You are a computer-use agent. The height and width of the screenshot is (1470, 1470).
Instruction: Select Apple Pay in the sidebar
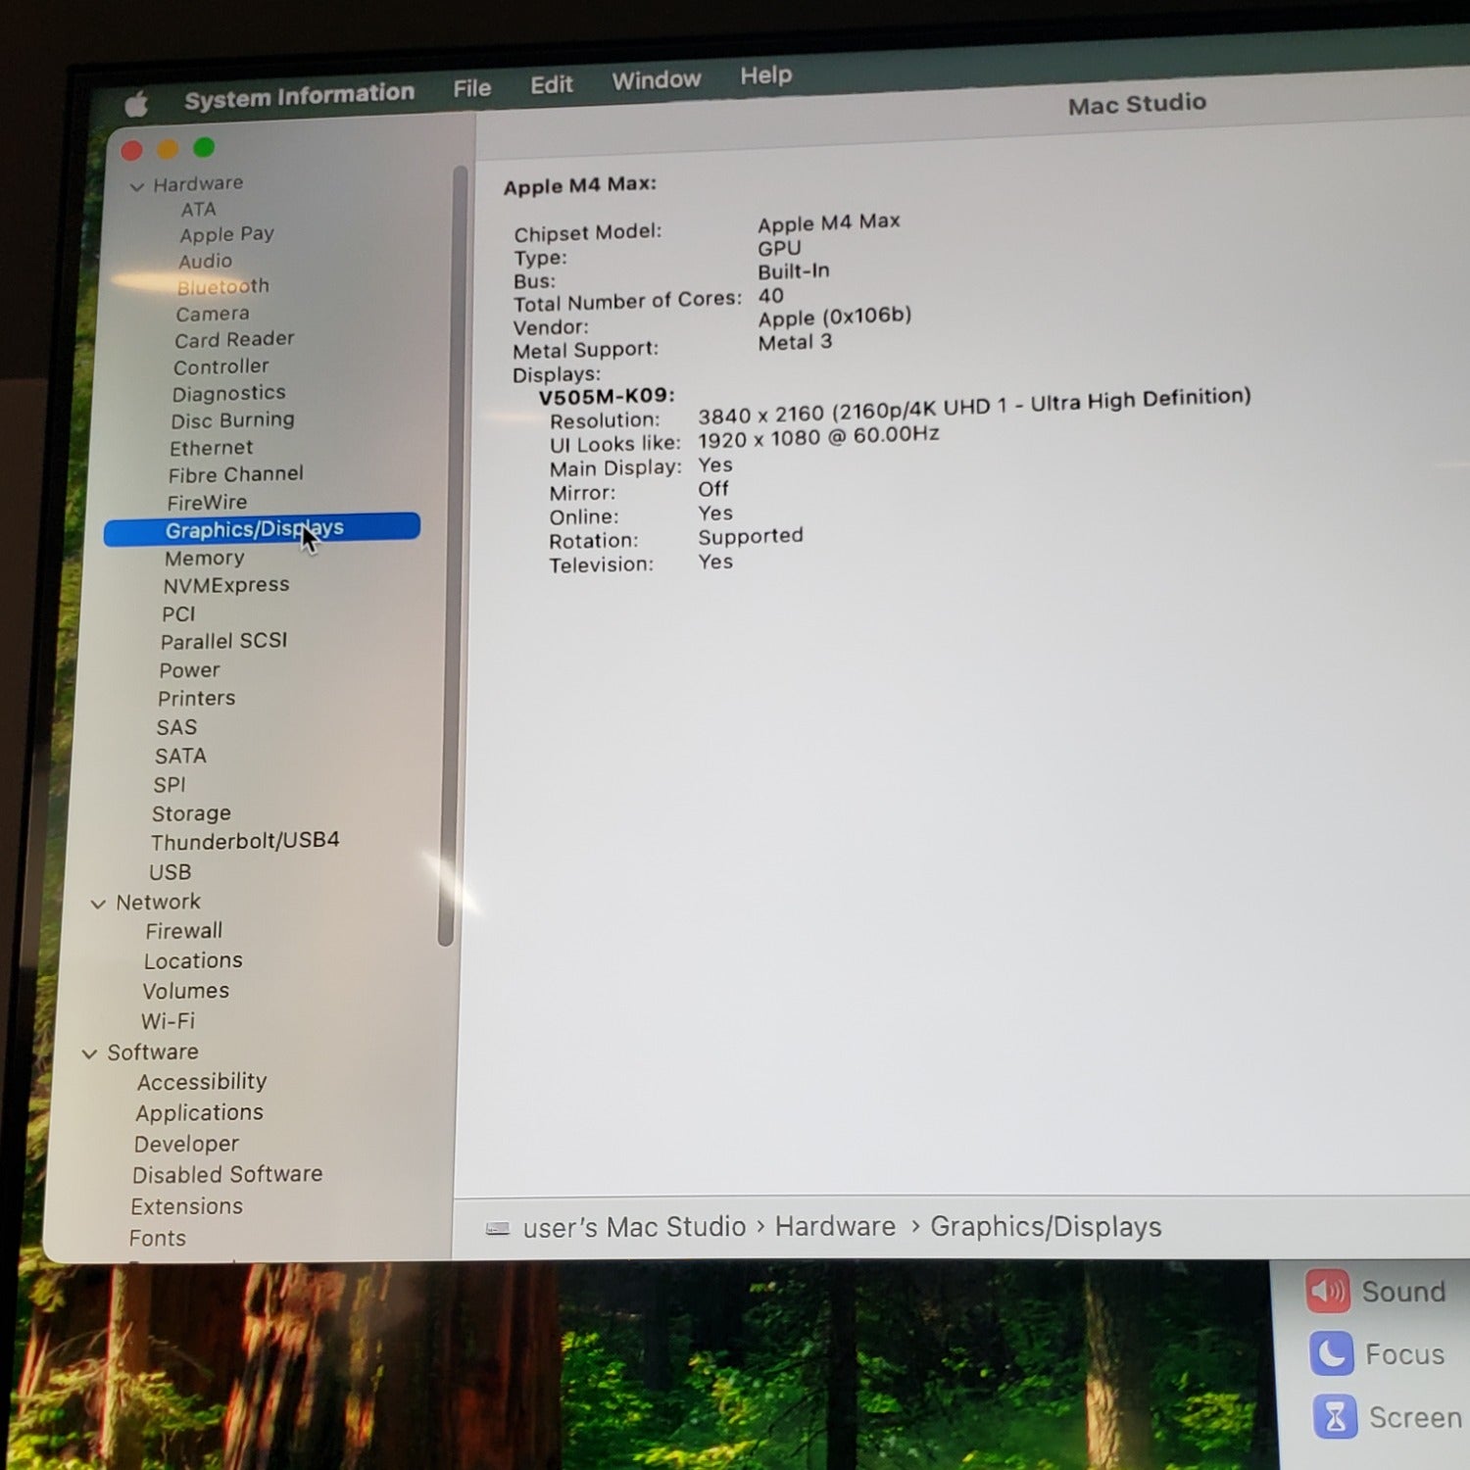point(226,234)
